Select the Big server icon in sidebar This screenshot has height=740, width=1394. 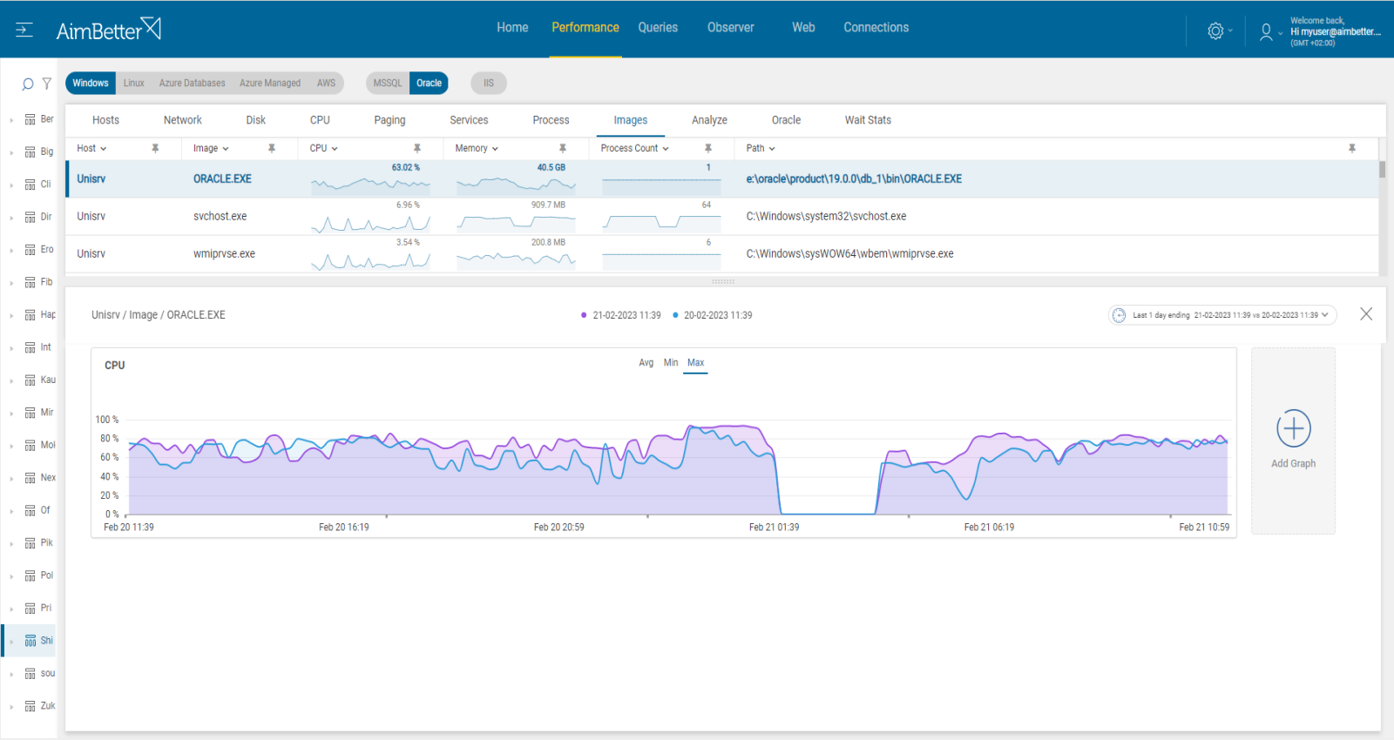coord(30,151)
